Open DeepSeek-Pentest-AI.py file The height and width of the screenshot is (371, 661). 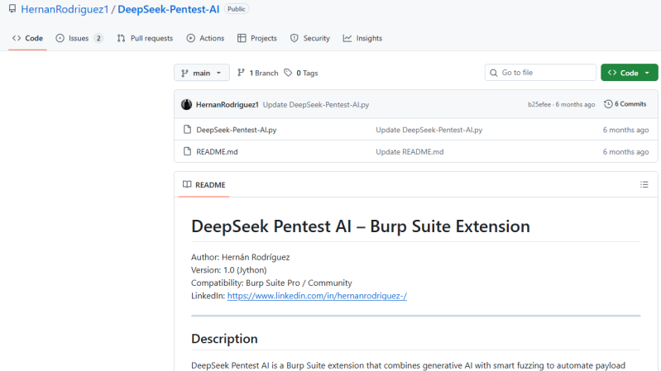(236, 130)
